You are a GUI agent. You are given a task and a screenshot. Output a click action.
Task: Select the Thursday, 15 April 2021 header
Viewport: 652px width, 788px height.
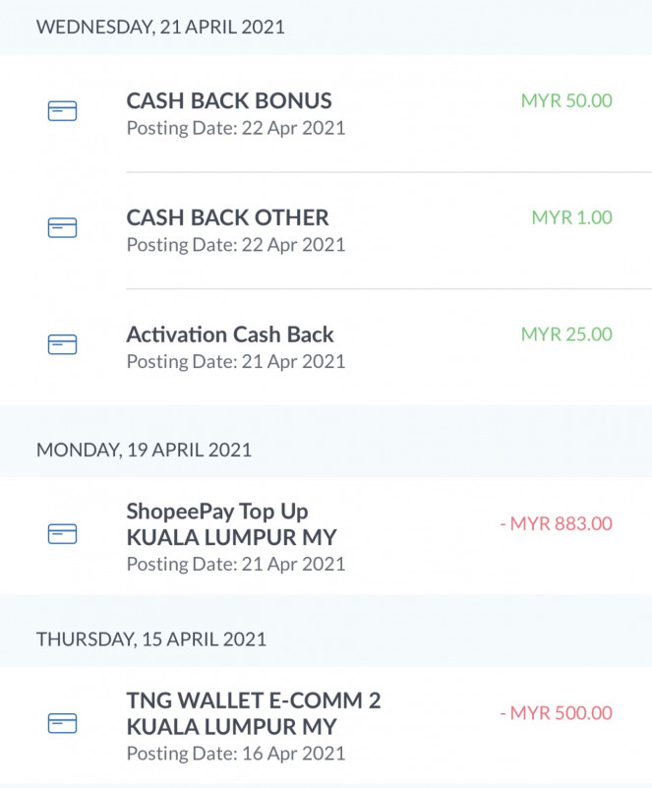click(151, 639)
